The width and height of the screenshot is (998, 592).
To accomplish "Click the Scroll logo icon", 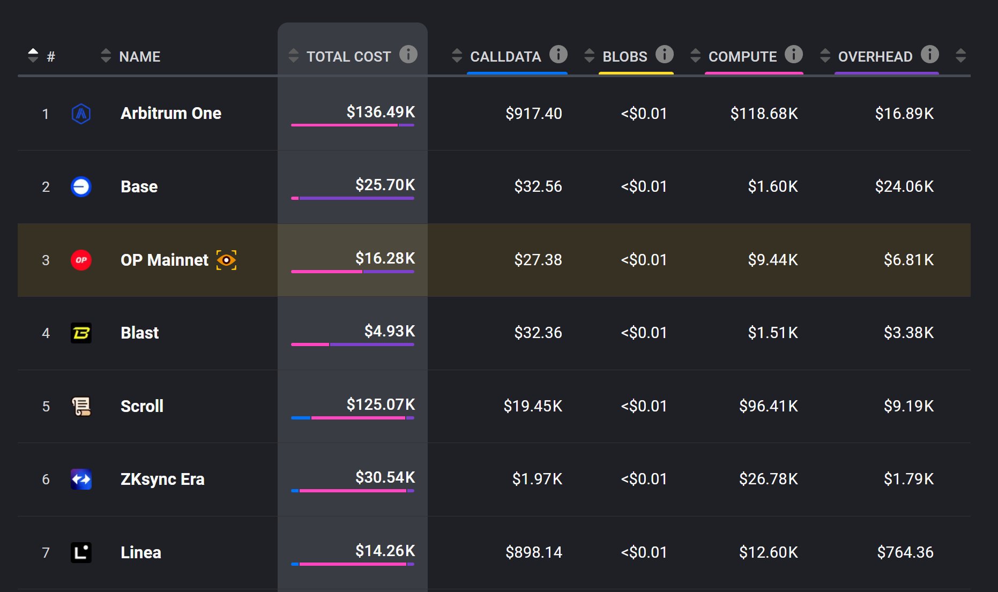I will 81,406.
